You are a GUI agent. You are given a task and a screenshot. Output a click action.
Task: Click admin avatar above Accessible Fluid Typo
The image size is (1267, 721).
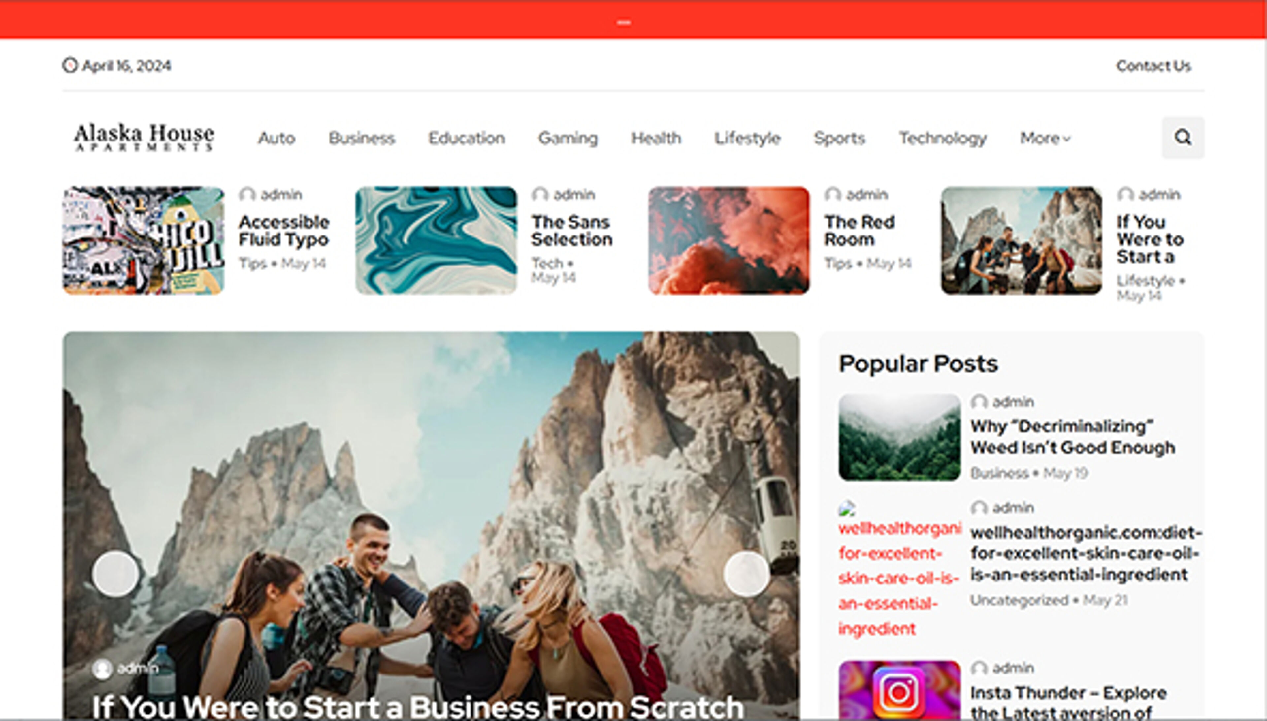[x=247, y=194]
